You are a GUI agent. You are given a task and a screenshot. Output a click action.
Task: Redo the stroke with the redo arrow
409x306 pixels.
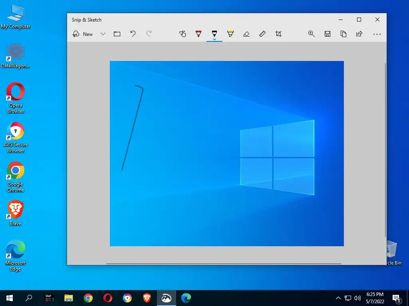(149, 34)
